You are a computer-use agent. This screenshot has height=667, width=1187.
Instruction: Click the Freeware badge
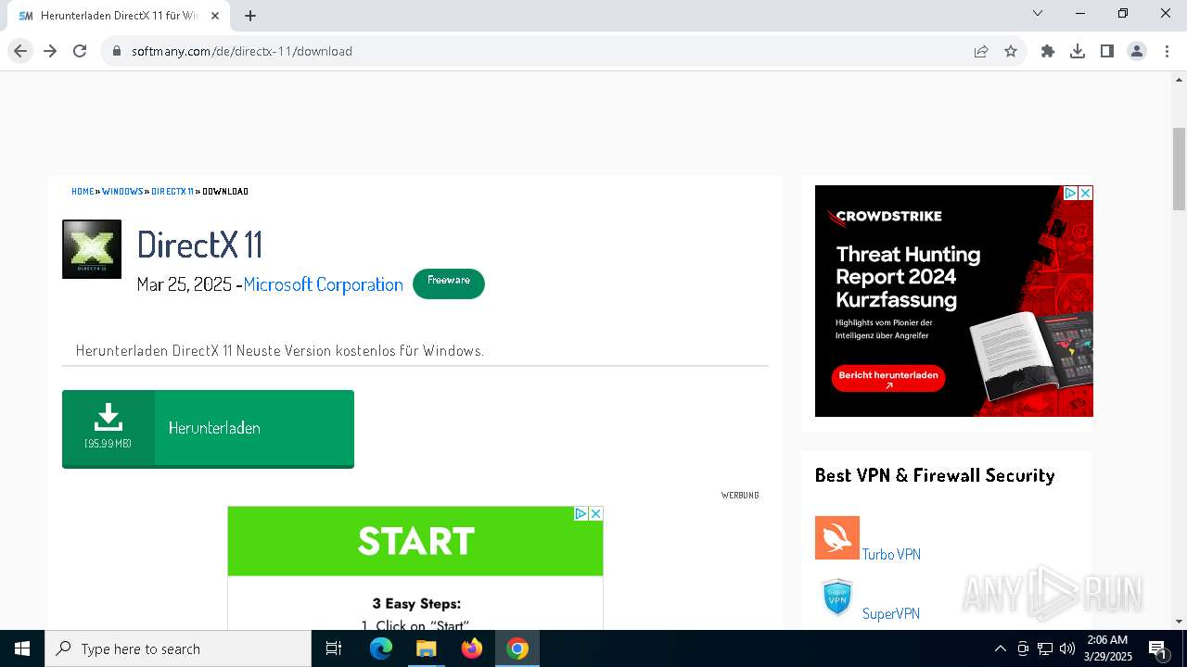(449, 283)
